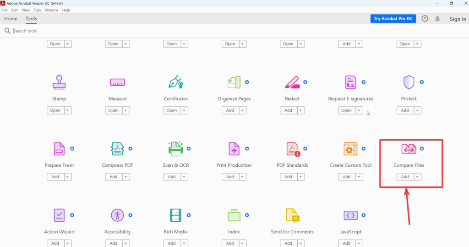Open the Redact Add dropdown arrow
This screenshot has height=247, width=469.
click(301, 110)
